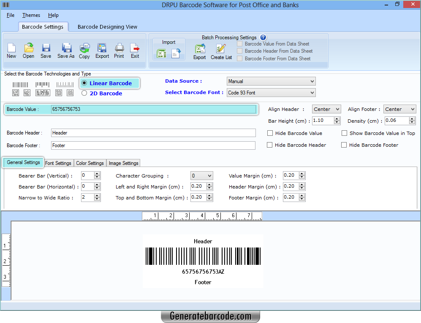The height and width of the screenshot is (323, 421).
Task: Click the generated barcode preview image
Action: (203, 256)
